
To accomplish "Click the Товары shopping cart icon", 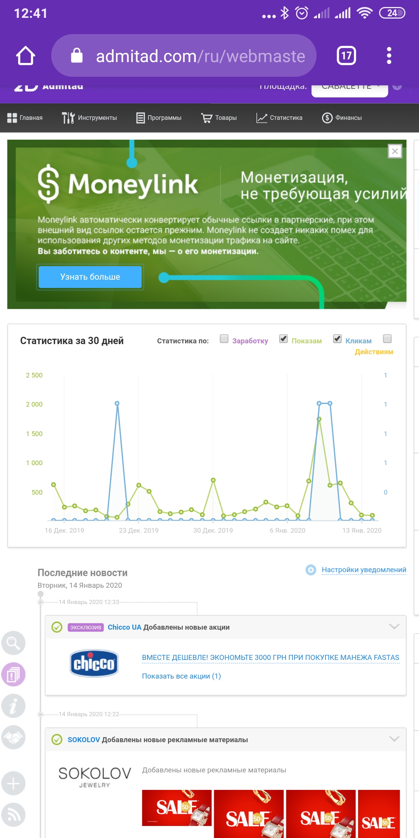I will pos(207,118).
